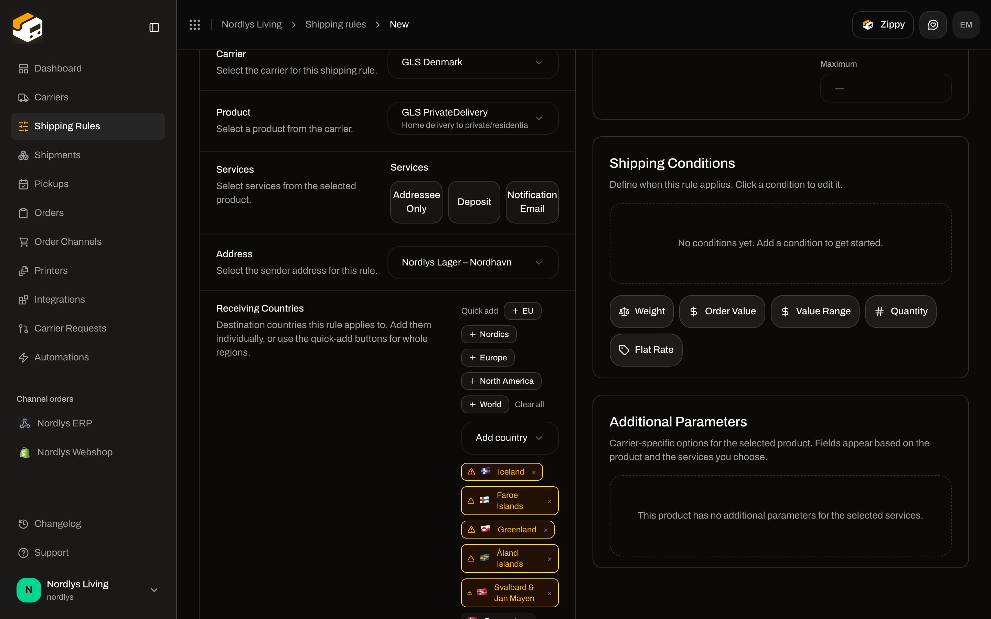Viewport: 991px width, 619px height.
Task: Go to Dashboard
Action: [x=88, y=68]
